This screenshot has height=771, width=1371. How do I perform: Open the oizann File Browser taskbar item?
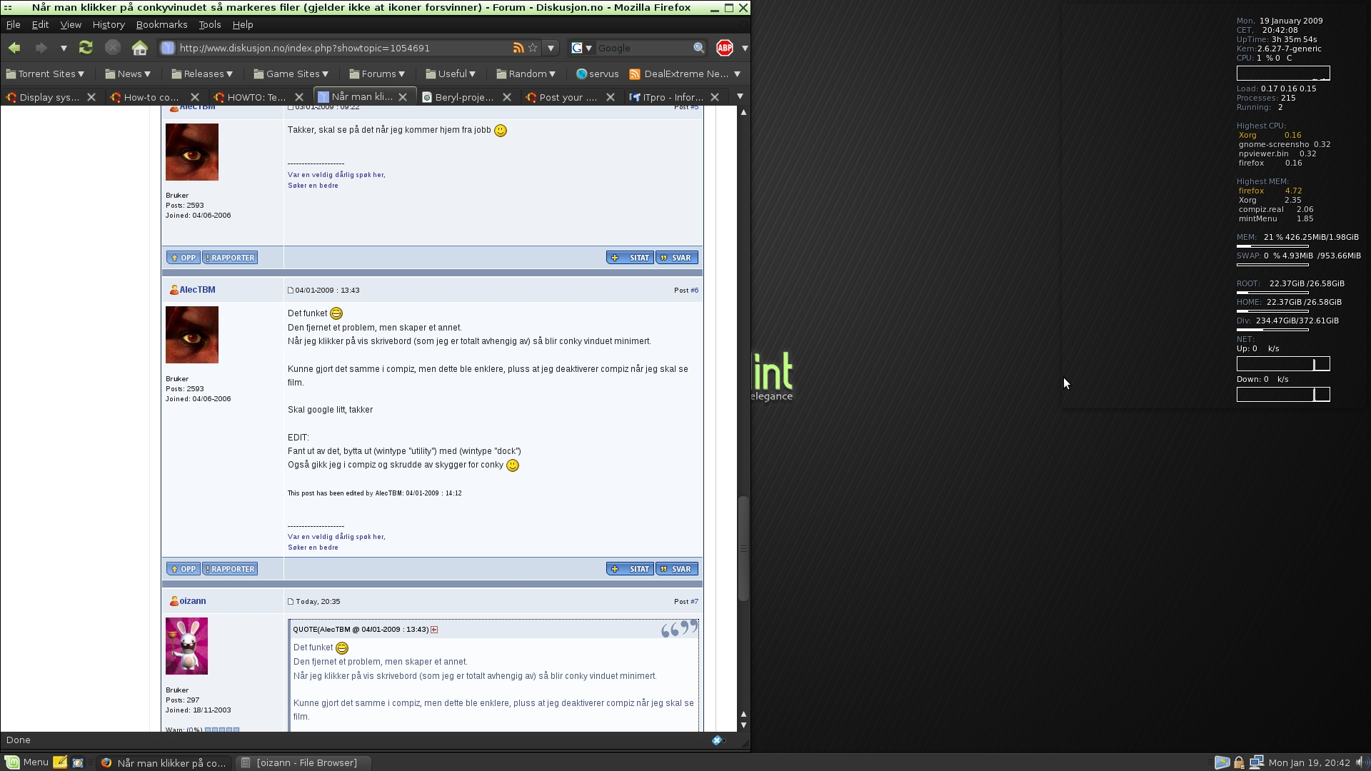[x=304, y=762]
